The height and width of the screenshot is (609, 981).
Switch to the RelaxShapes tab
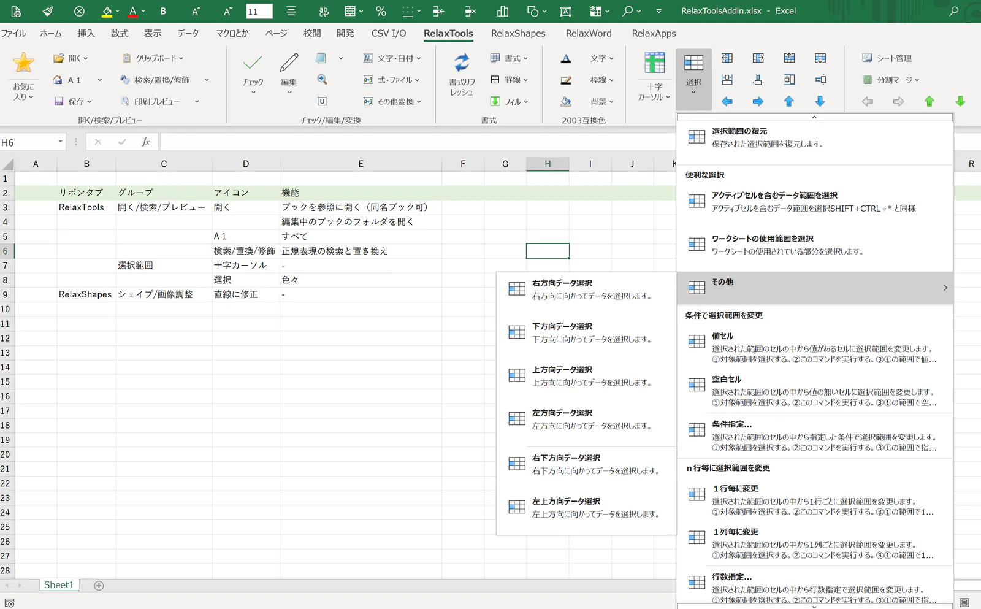[x=518, y=33]
